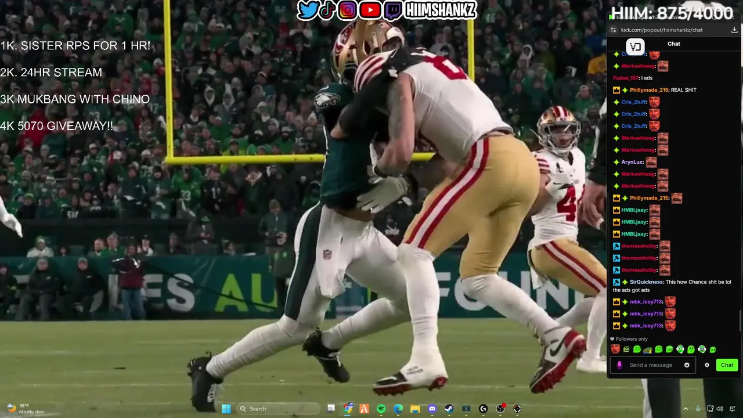Click the YouTube logo in stream overlay

(x=370, y=10)
